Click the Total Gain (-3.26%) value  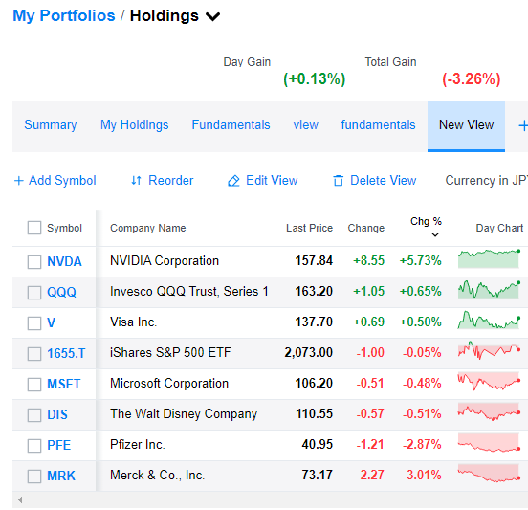472,79
